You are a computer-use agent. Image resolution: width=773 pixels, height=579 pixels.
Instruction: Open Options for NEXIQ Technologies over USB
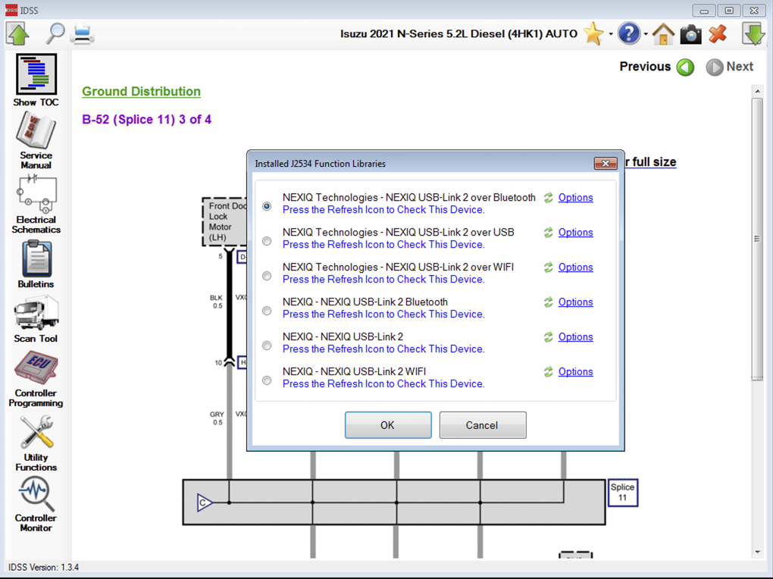(575, 233)
